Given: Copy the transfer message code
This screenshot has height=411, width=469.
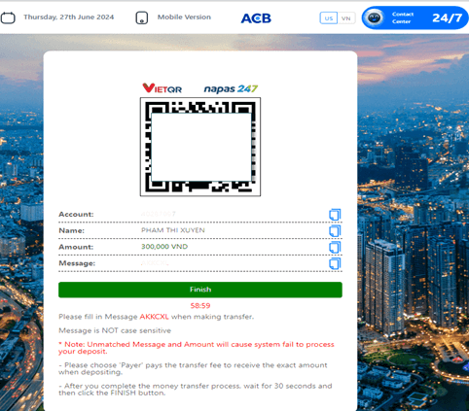Looking at the screenshot, I should click(335, 263).
